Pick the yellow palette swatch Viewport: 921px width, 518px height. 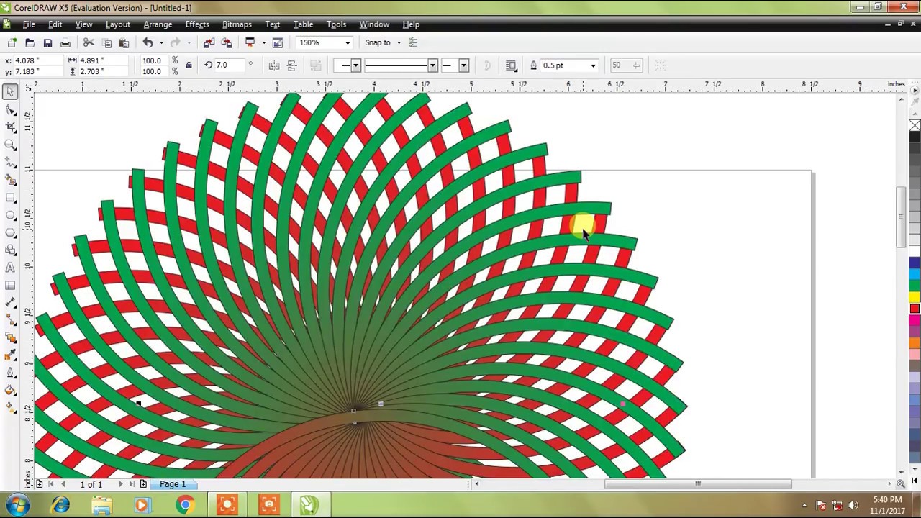pyautogui.click(x=915, y=298)
